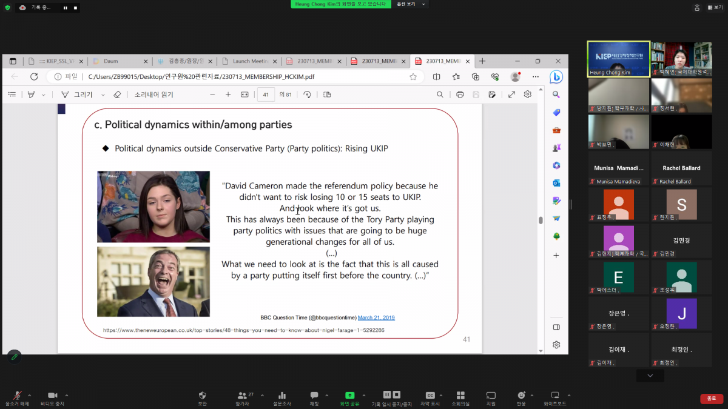Open Zoom breakout rooms
The height and width of the screenshot is (409, 728).
pos(460,395)
